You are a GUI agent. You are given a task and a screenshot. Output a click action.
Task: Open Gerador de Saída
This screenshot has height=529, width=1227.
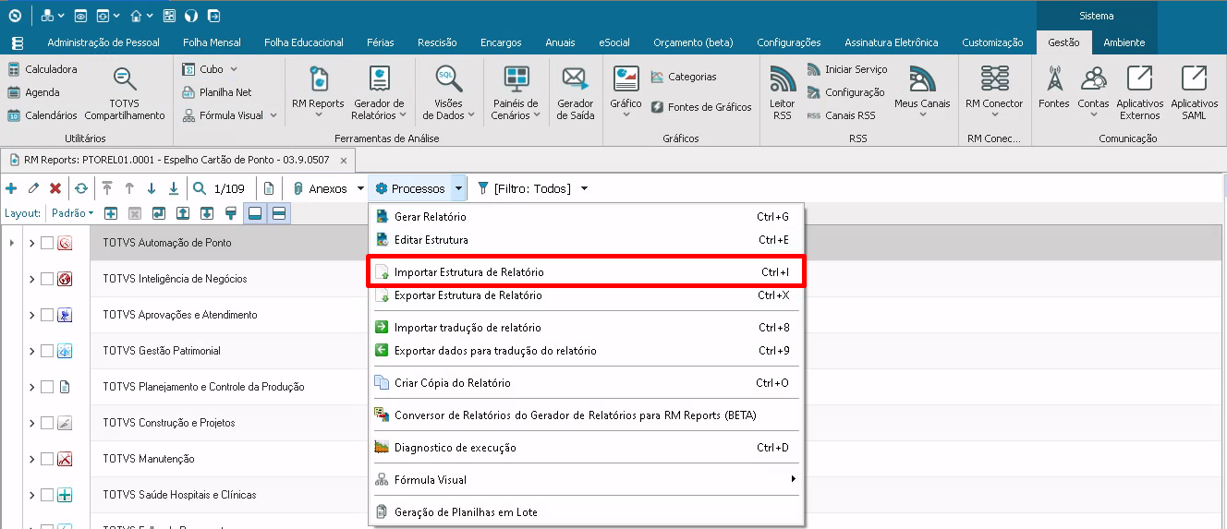point(576,93)
